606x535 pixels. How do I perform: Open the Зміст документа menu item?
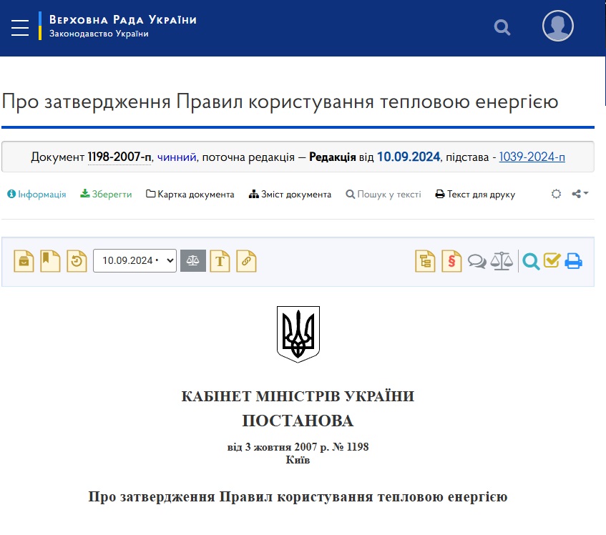coord(290,195)
